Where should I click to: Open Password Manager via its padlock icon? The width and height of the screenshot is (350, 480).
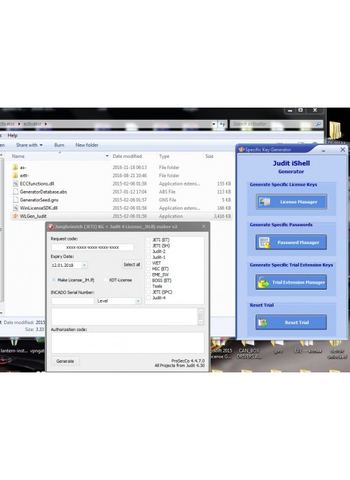[x=265, y=243]
